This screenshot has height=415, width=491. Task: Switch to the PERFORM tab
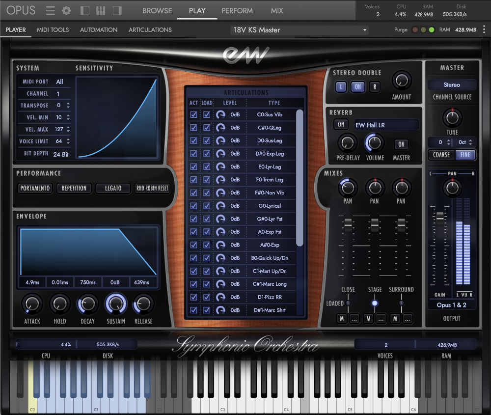237,10
